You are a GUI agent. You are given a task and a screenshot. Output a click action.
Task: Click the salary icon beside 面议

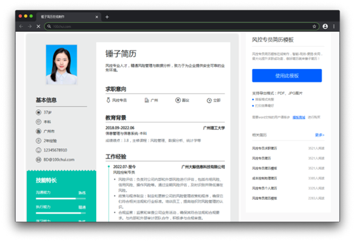coord(178,100)
